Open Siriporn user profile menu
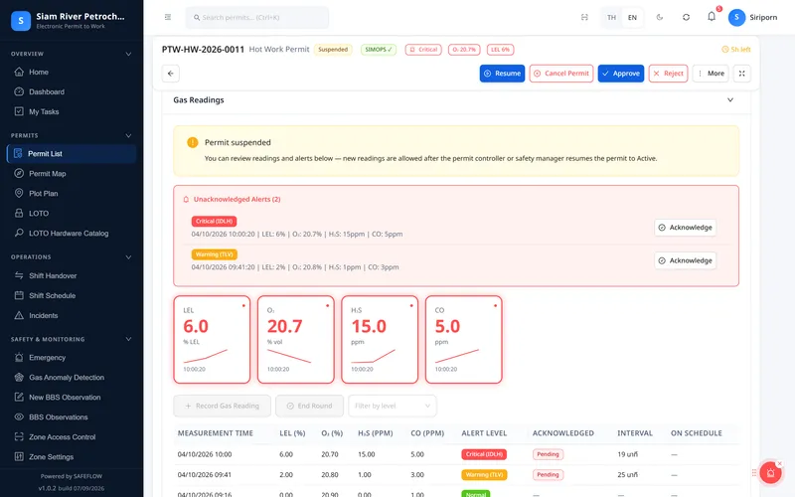Screen dimensions: 795x497 [x=753, y=17]
